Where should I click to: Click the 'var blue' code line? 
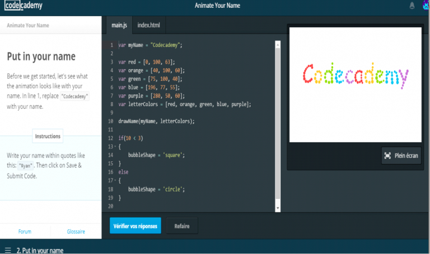coord(149,88)
